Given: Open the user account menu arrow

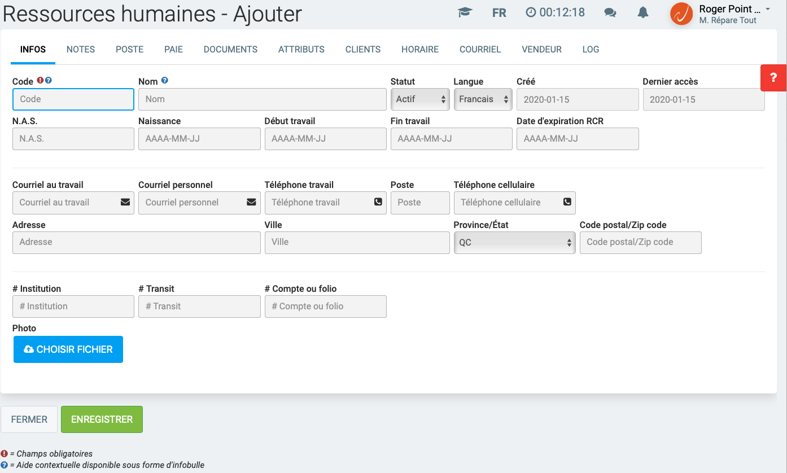Looking at the screenshot, I should click(768, 9).
